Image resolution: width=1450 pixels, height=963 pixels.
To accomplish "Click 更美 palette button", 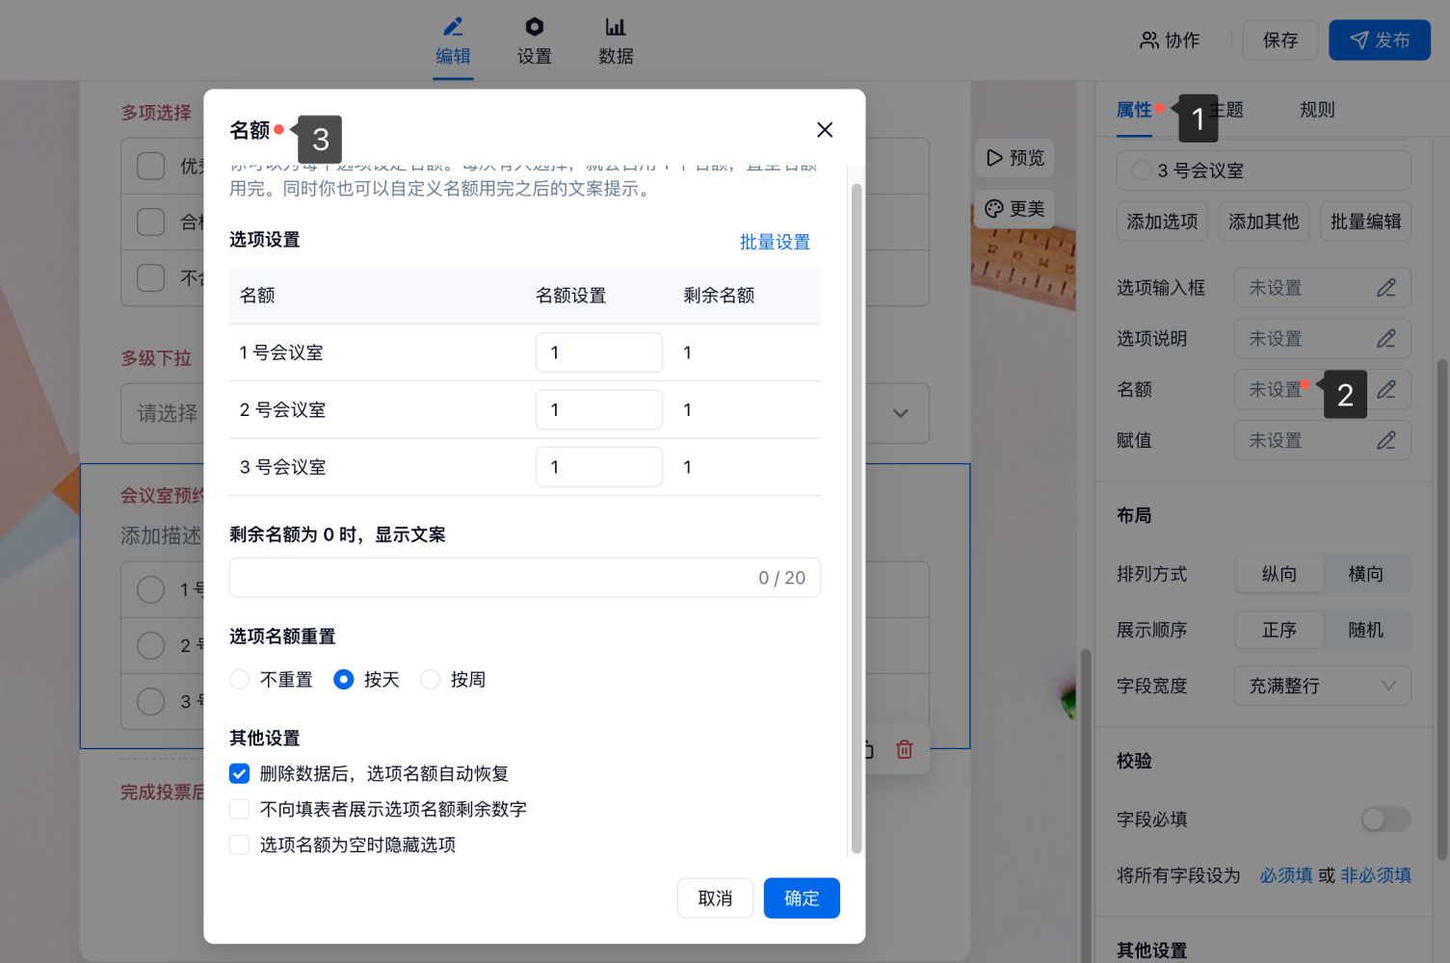I will pos(1015,209).
